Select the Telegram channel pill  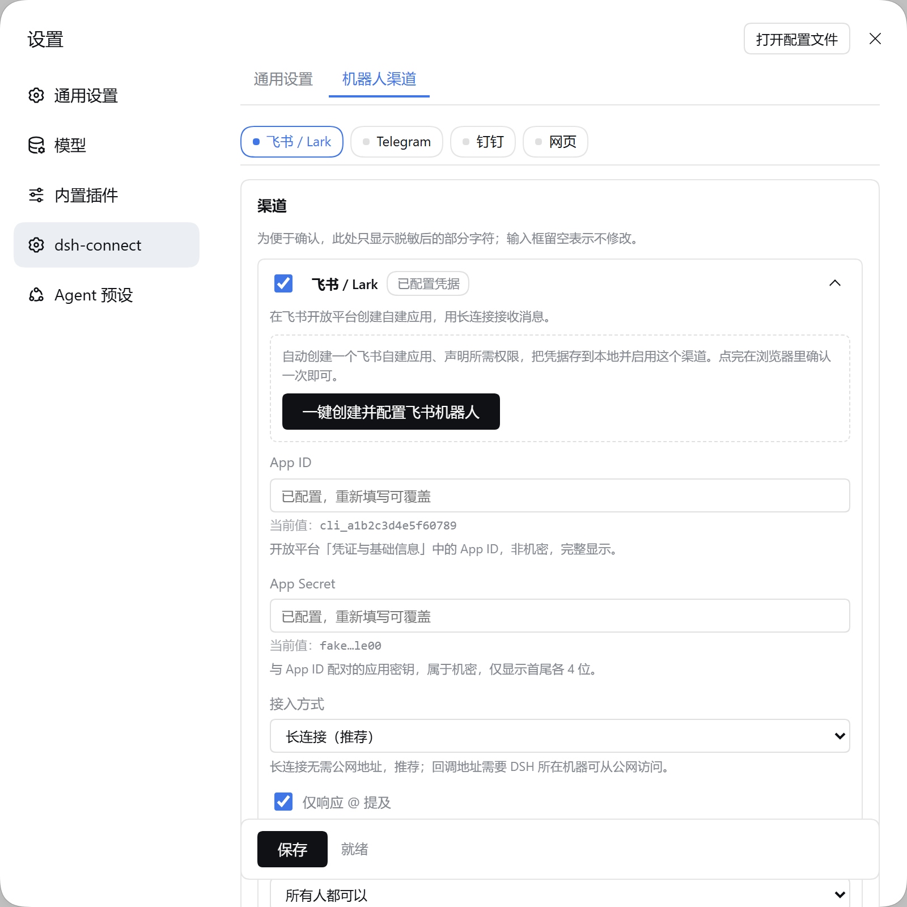coord(397,142)
